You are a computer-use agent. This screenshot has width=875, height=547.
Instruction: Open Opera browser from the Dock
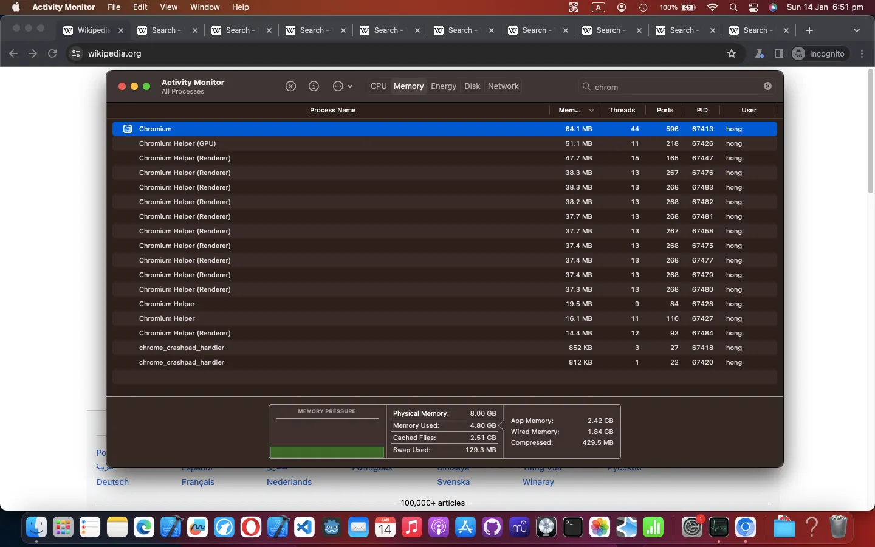(251, 527)
